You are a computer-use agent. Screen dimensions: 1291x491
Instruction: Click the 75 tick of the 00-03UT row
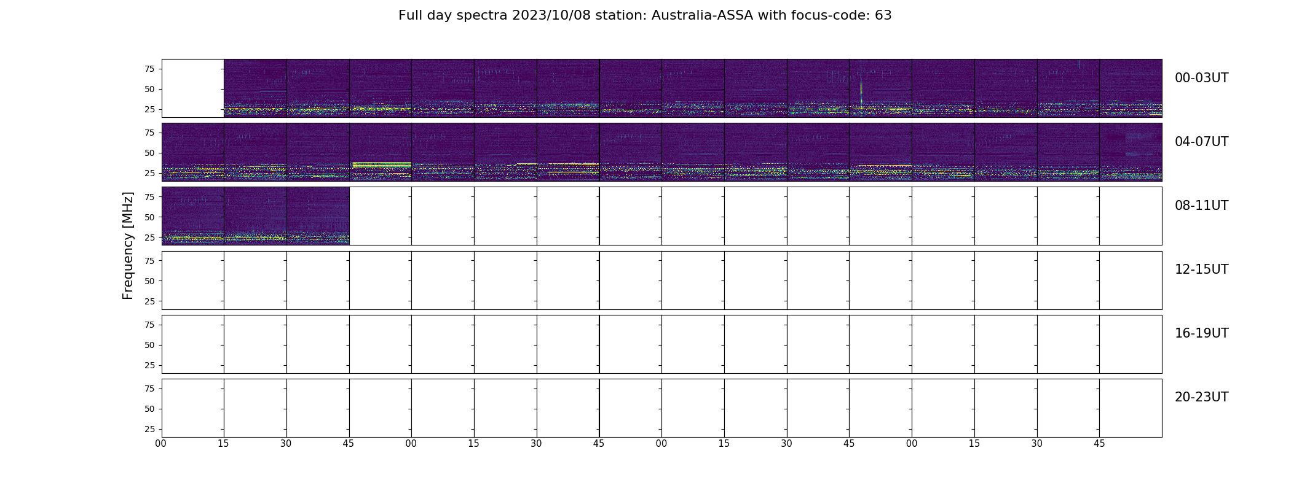click(x=149, y=69)
